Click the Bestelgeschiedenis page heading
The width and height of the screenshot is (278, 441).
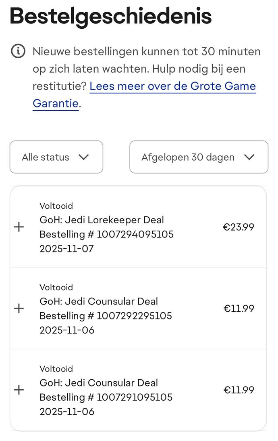coord(110,16)
